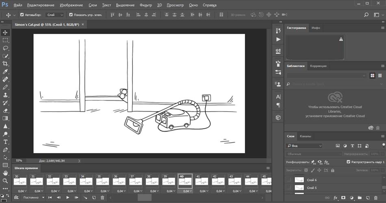The height and width of the screenshot is (203, 386).
Task: Toggle Распространить кадр 1 checkbox
Action: (x=348, y=162)
